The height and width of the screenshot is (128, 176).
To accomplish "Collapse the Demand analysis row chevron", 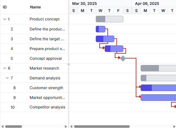I will coord(7,78).
